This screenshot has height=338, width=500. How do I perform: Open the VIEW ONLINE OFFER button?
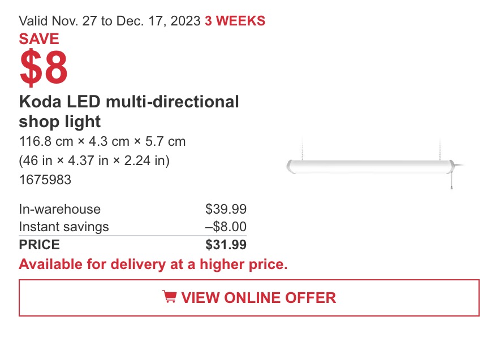tap(249, 298)
